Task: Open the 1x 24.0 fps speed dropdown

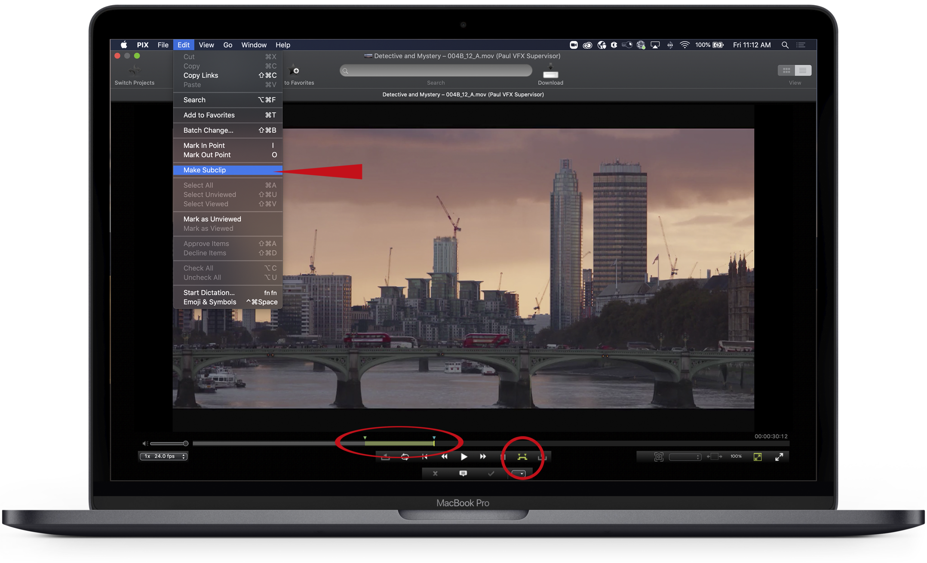Action: 163,456
